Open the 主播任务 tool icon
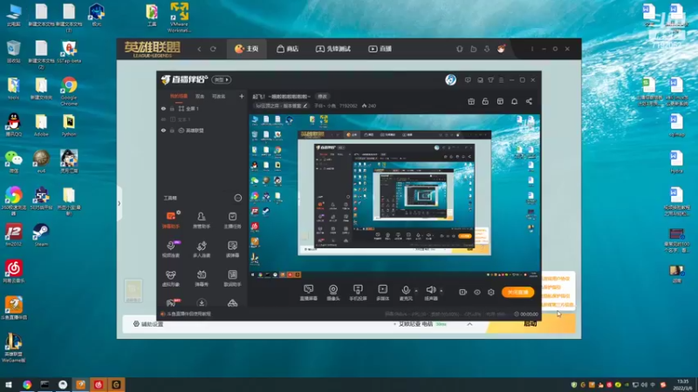This screenshot has height=392, width=698. coord(232,220)
